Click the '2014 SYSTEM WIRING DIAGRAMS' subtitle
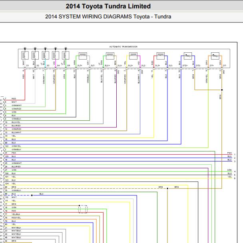 pyautogui.click(x=108, y=16)
